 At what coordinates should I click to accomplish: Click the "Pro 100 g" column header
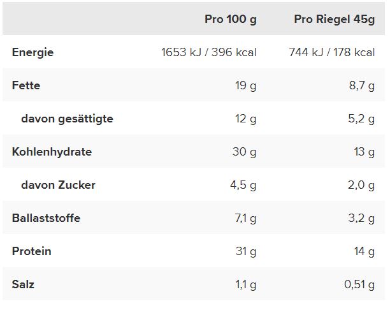(230, 19)
